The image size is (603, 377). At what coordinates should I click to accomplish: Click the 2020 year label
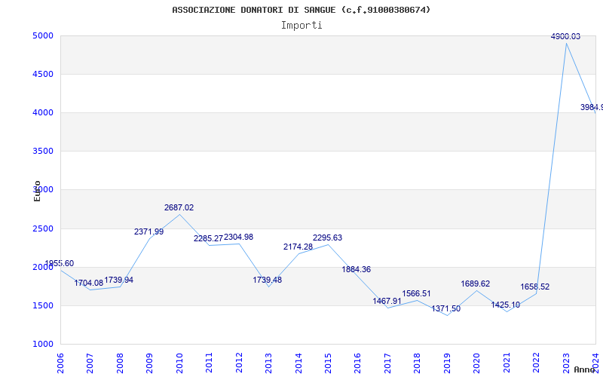[x=477, y=363]
